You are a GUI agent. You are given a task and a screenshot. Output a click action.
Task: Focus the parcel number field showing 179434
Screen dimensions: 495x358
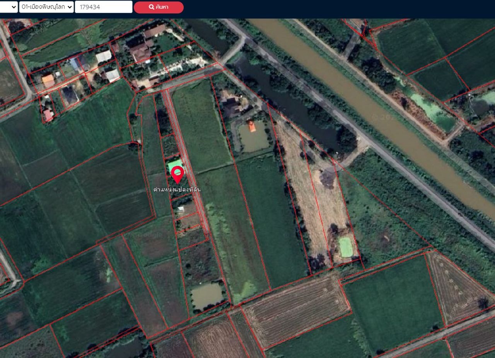point(103,7)
